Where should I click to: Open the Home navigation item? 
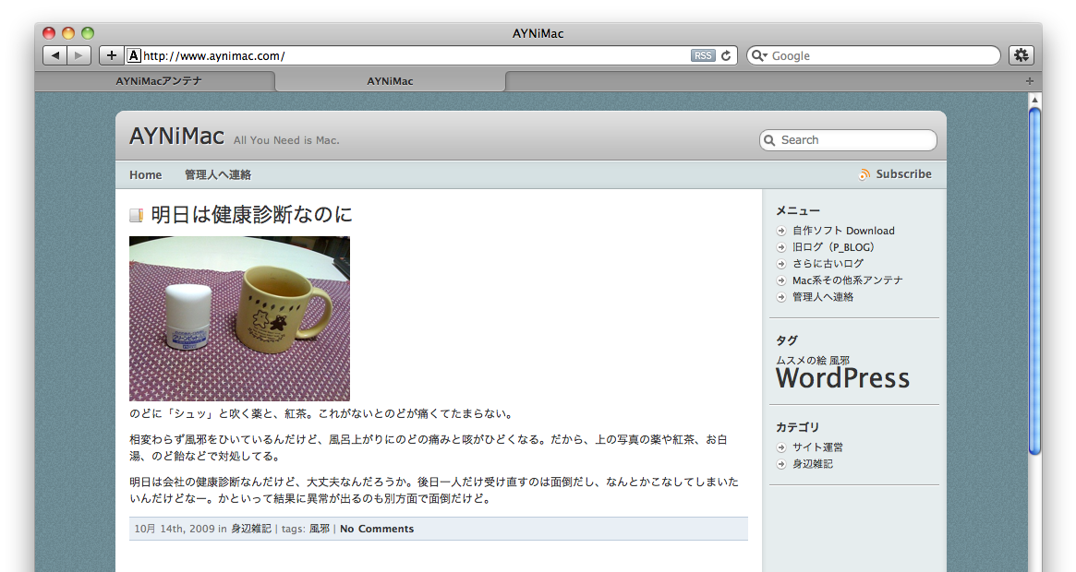(146, 175)
